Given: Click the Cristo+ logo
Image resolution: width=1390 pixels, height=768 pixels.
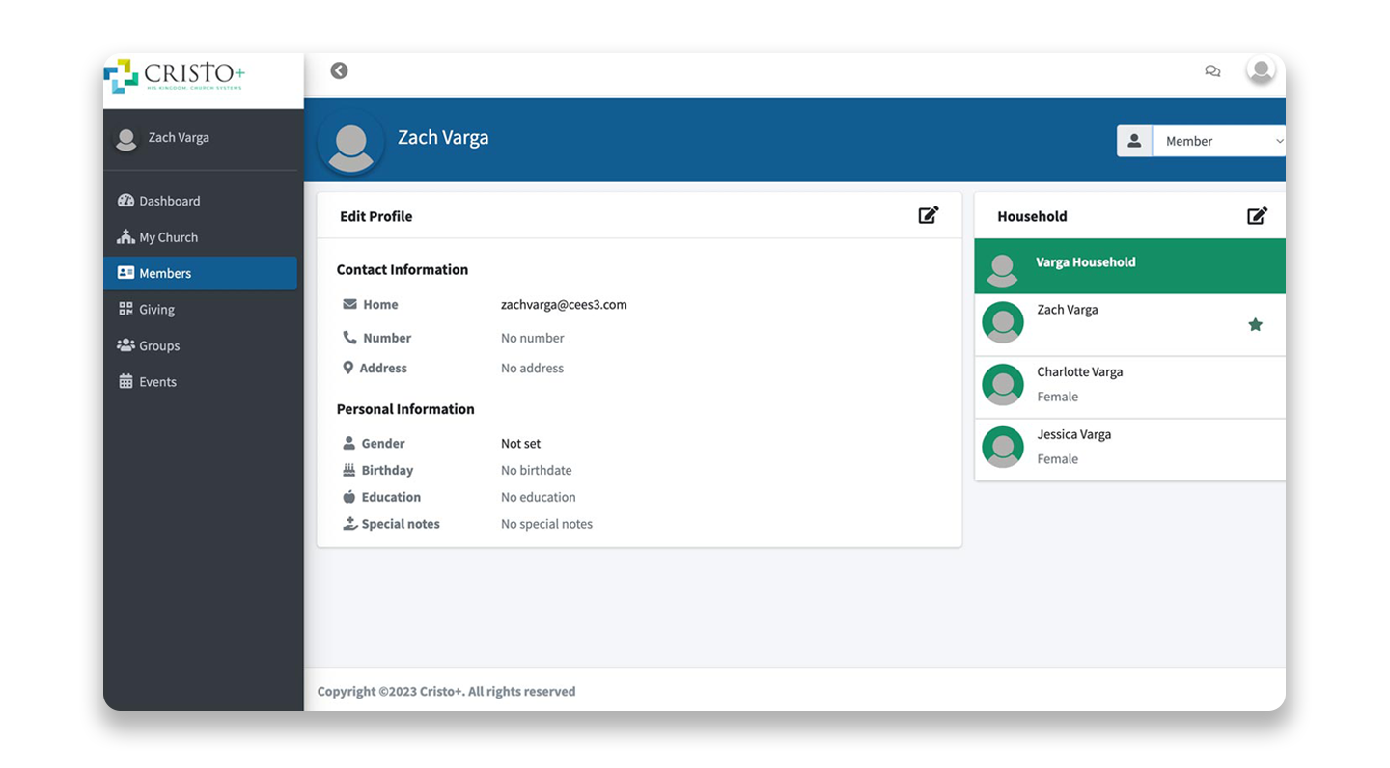Looking at the screenshot, I should [174, 75].
